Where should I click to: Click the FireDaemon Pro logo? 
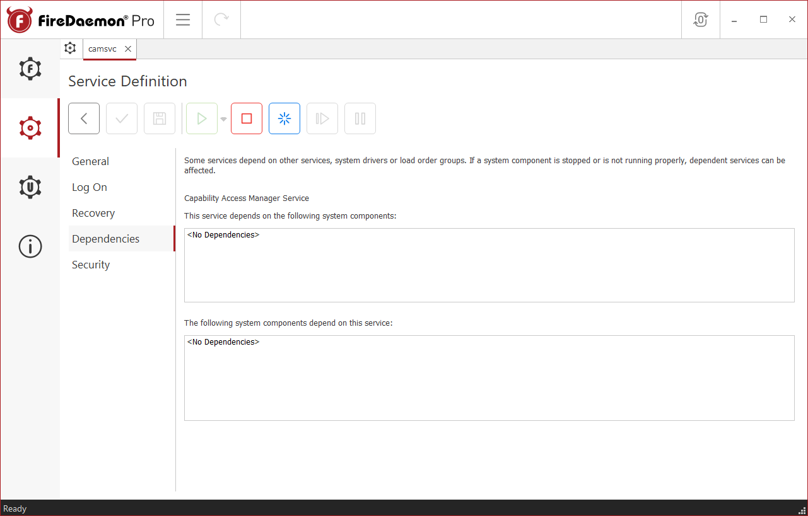coord(81,20)
